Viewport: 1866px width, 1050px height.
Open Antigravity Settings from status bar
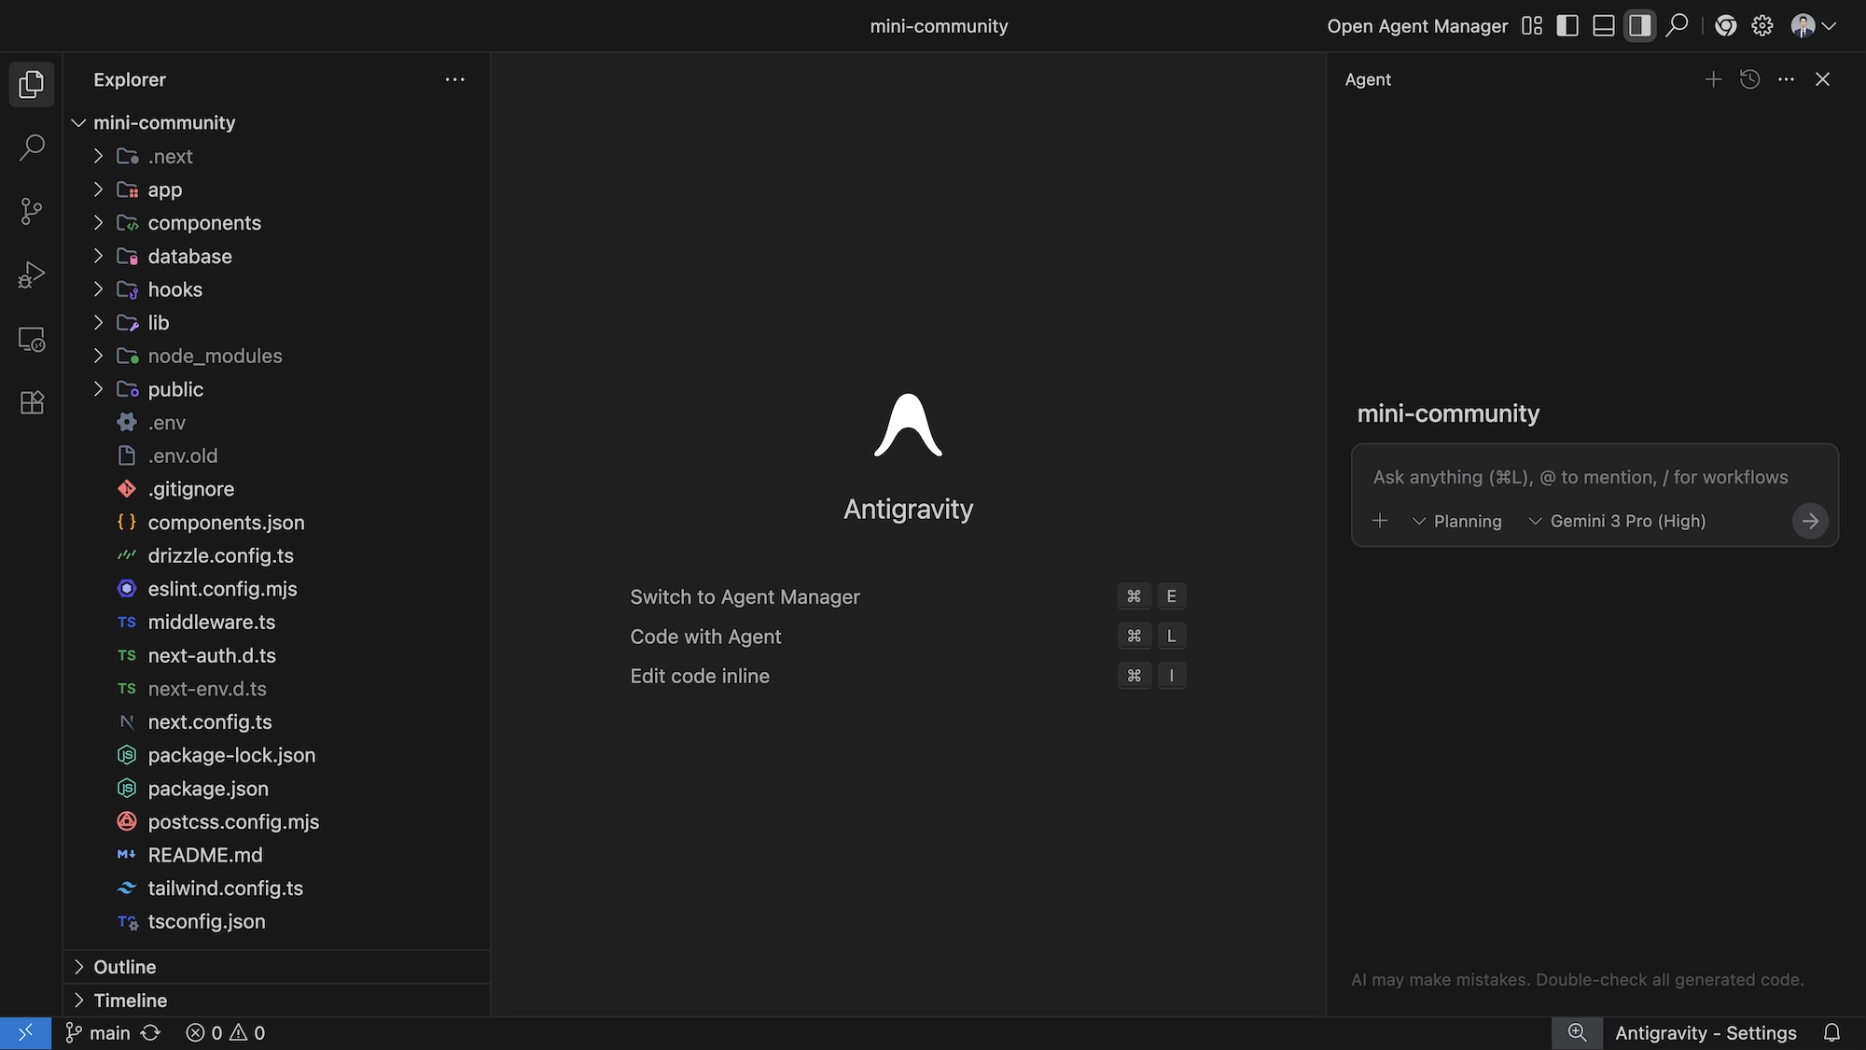click(1706, 1032)
